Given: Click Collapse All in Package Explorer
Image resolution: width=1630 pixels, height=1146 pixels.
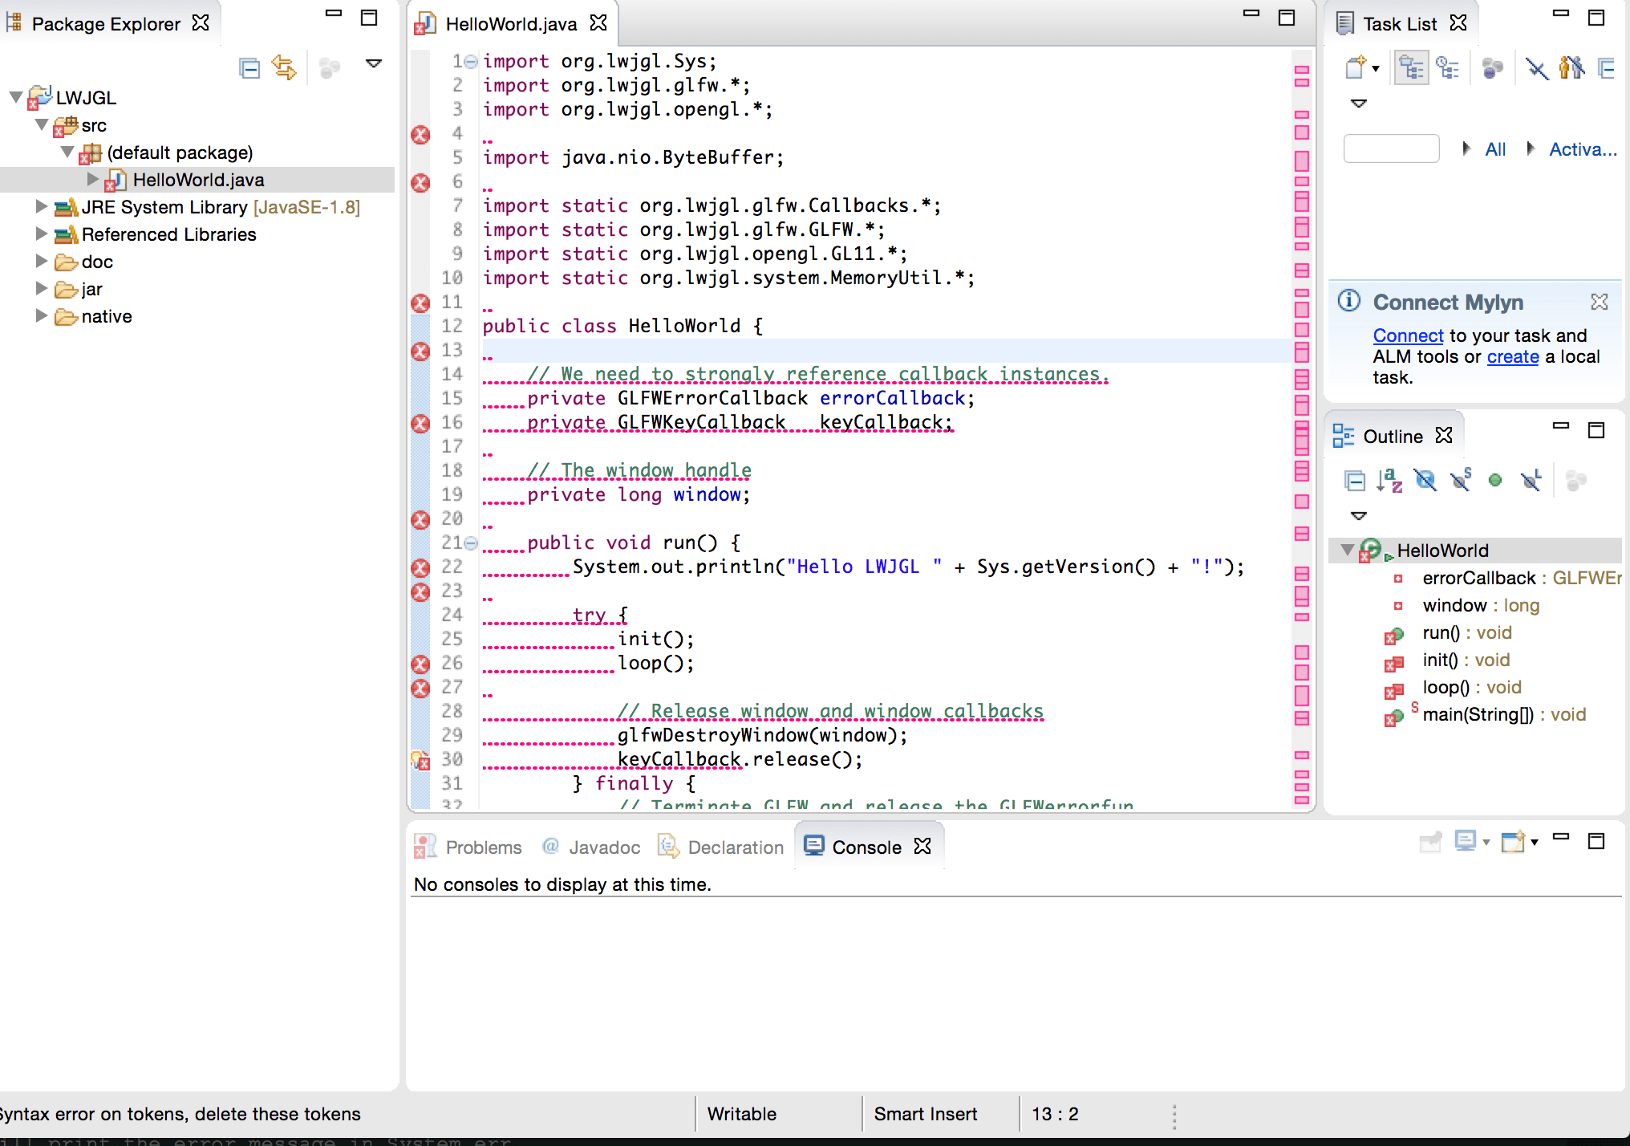Looking at the screenshot, I should 249,68.
